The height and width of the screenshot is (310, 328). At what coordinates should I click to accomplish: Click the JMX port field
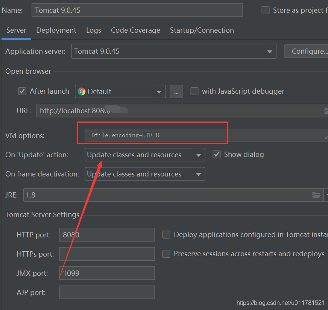(107, 273)
